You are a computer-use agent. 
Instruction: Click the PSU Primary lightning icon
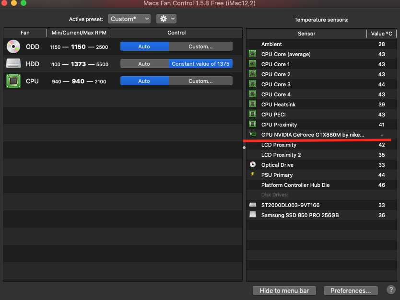[253, 174]
